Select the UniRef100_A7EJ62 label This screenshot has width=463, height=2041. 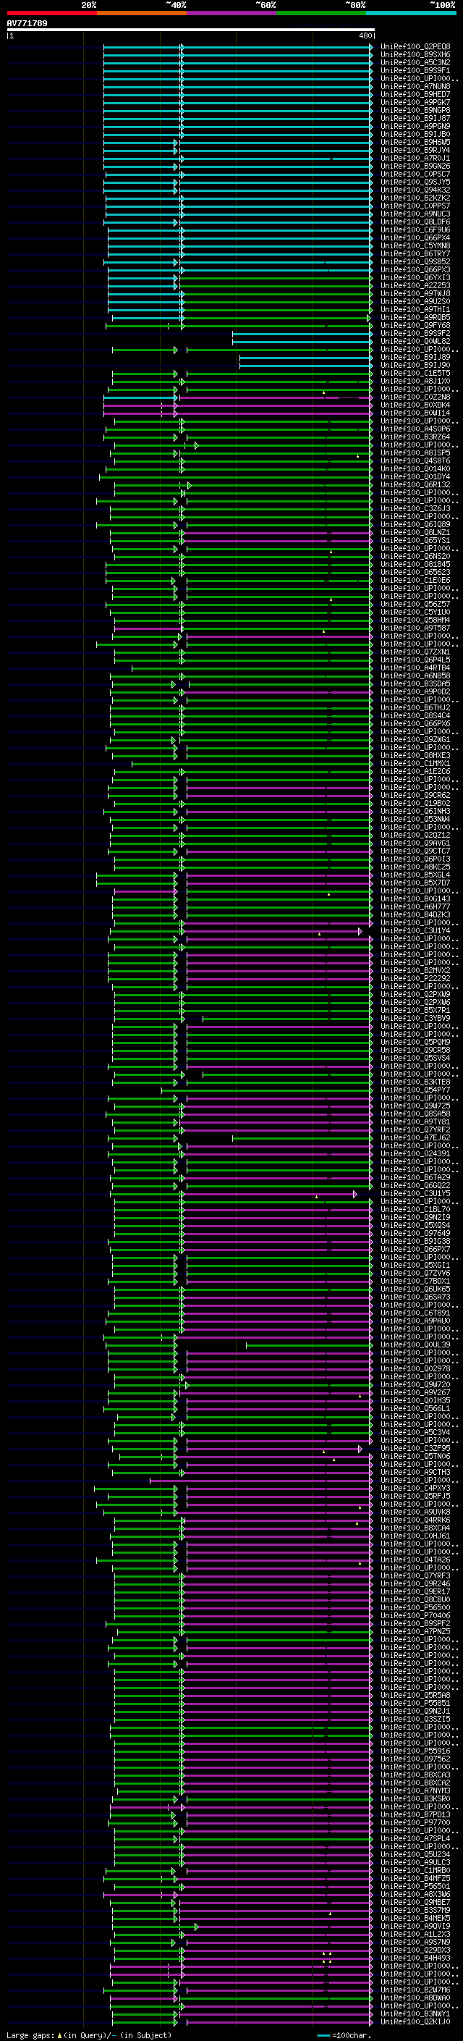click(x=415, y=1137)
